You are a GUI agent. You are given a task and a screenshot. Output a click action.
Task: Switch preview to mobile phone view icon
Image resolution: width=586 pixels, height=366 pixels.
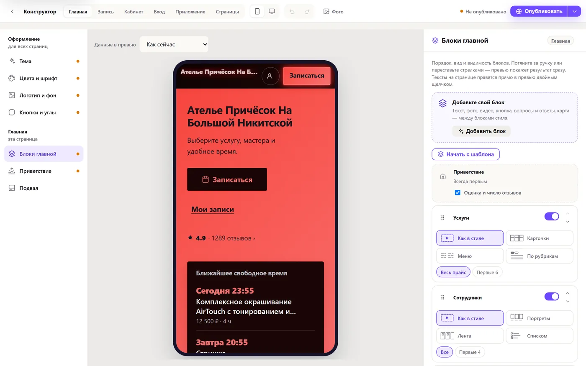point(257,11)
